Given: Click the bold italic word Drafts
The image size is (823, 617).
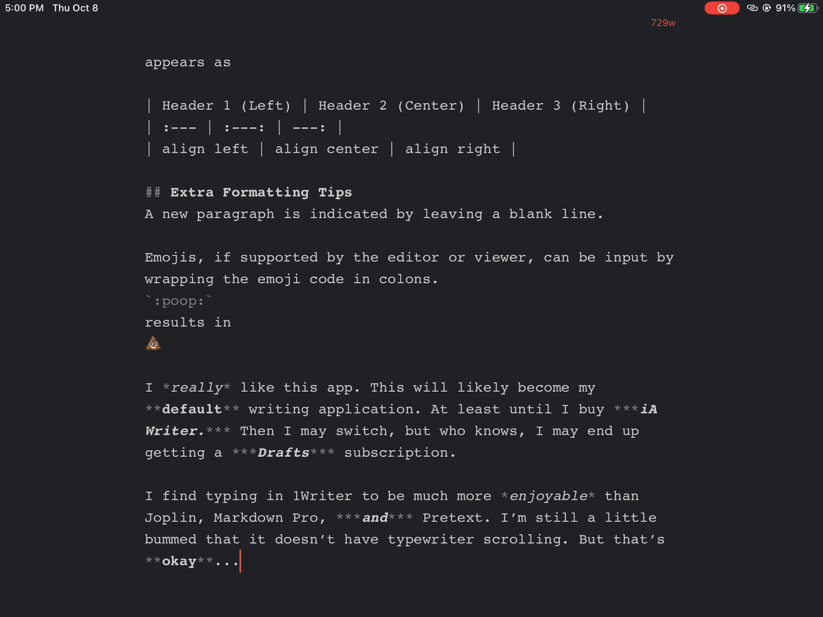Looking at the screenshot, I should [283, 453].
